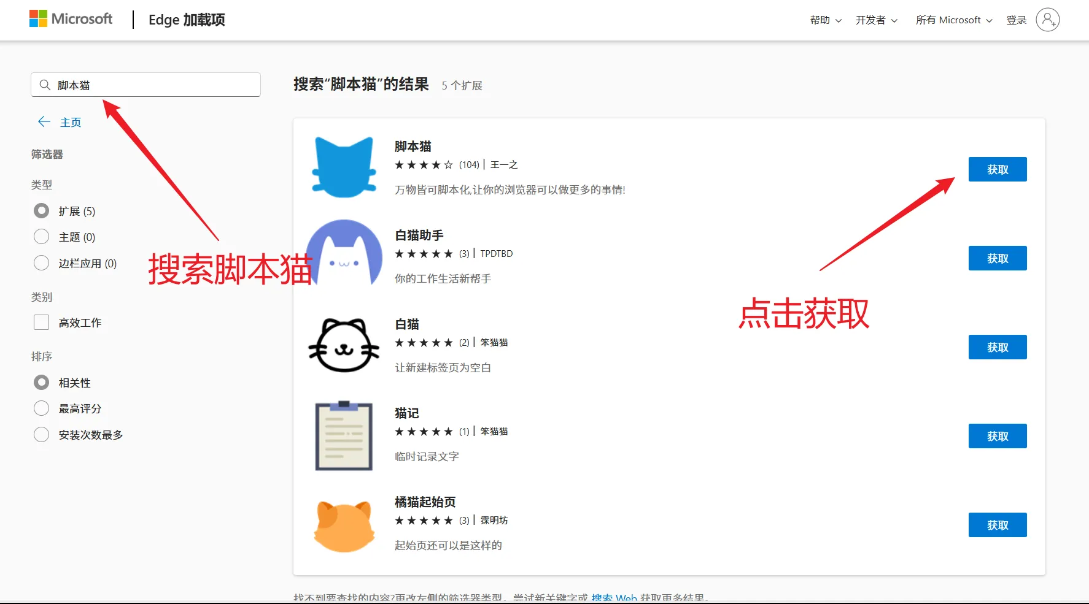The image size is (1089, 604).
Task: Open the 橘猫起始页 extension title
Action: (425, 502)
